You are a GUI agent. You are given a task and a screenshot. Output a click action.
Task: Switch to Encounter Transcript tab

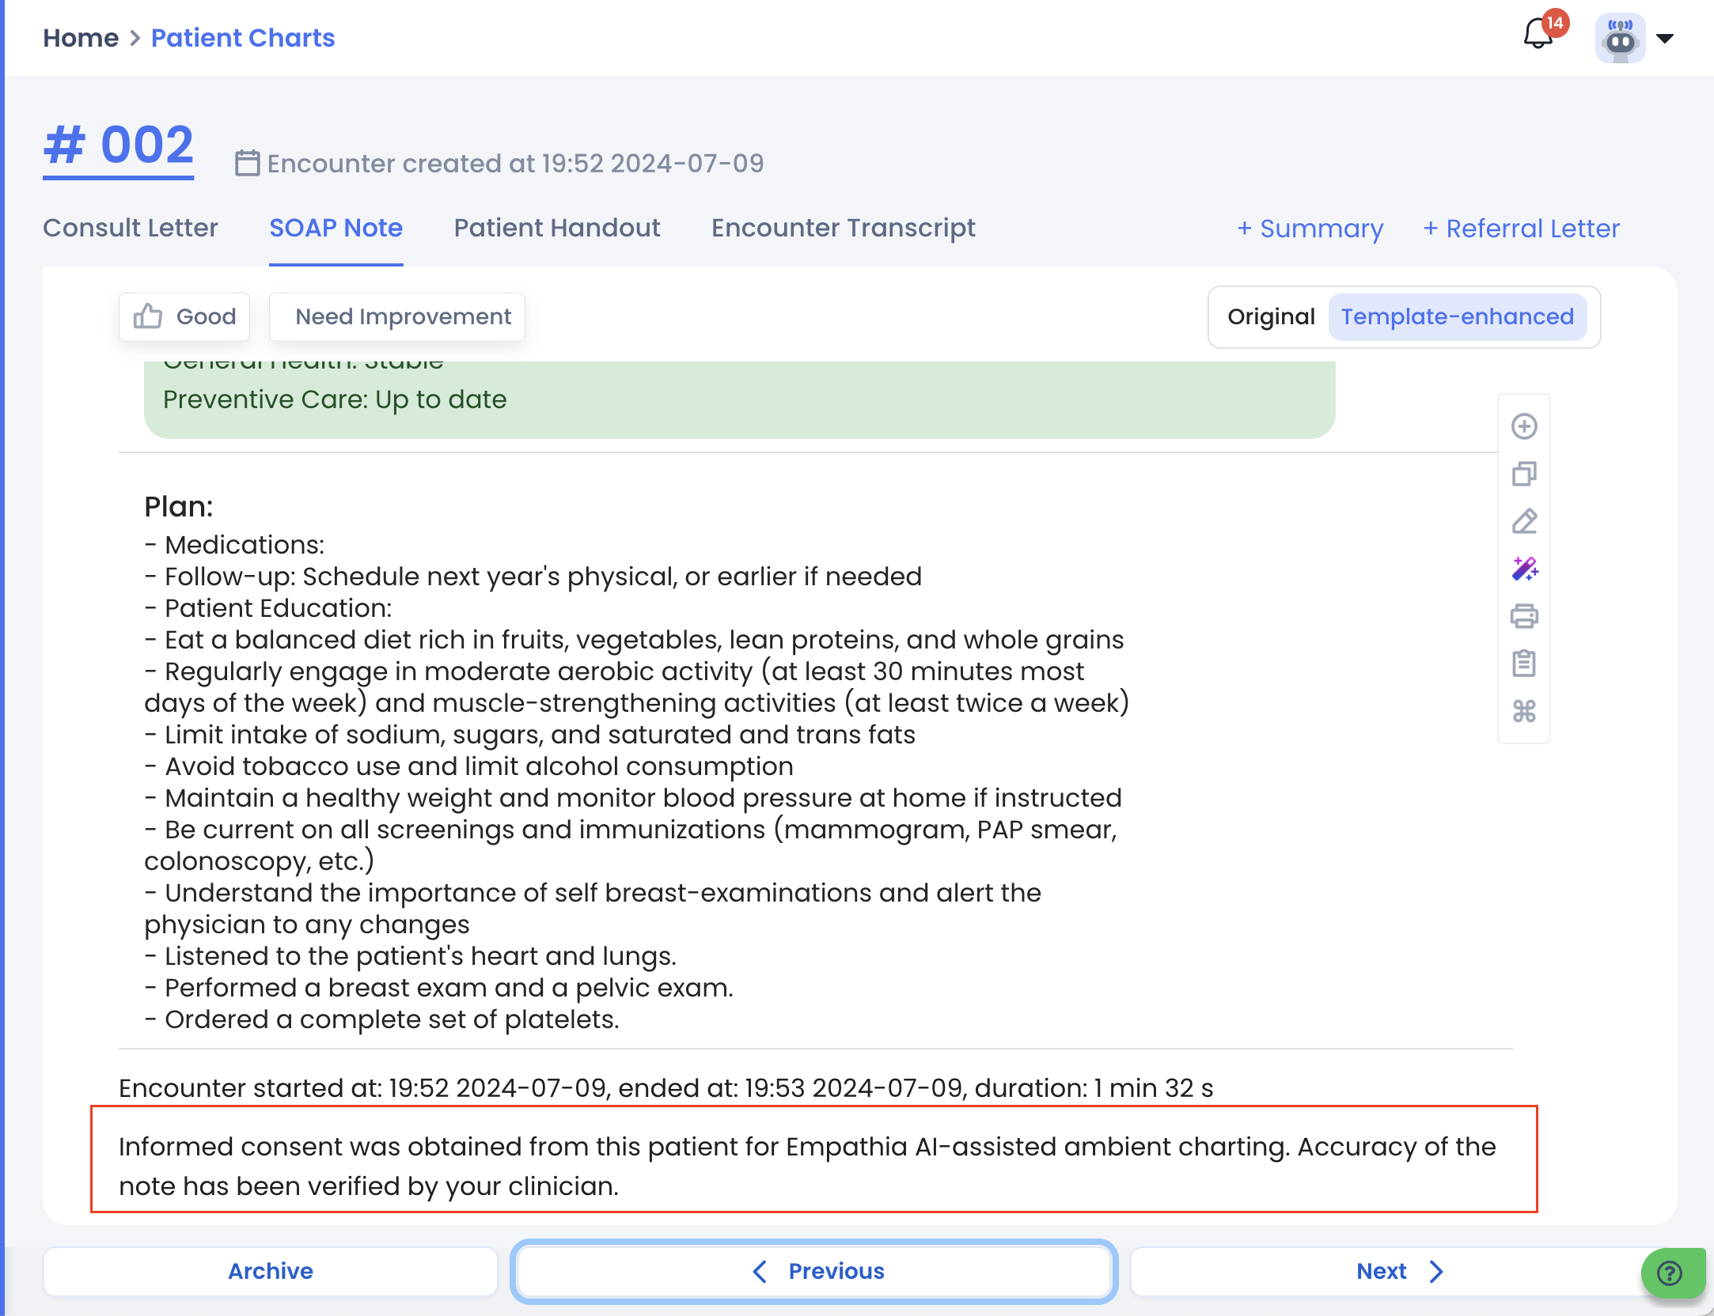point(843,229)
